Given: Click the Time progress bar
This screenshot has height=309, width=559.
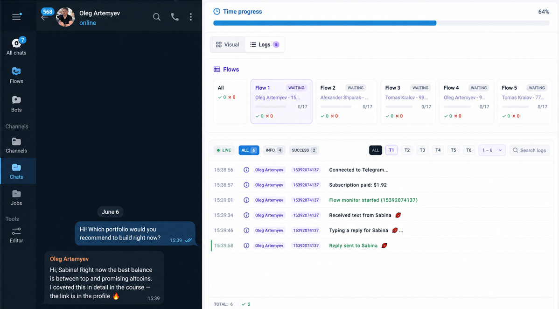Looking at the screenshot, I should pos(381,23).
